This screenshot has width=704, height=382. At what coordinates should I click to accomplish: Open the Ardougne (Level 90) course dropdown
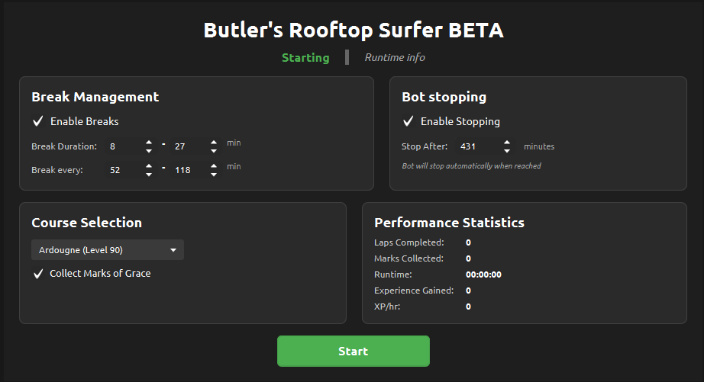tap(108, 250)
